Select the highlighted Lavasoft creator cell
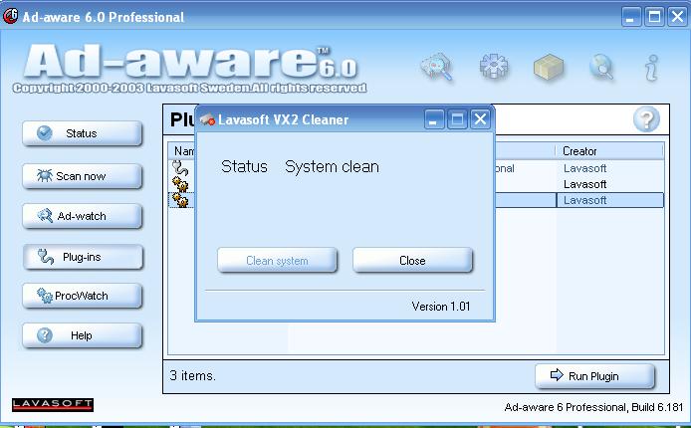The image size is (691, 428). point(610,200)
